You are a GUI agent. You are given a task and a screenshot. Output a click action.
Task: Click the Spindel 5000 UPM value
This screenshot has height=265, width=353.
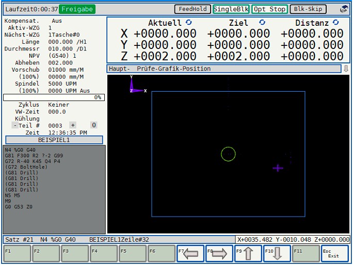(62, 84)
